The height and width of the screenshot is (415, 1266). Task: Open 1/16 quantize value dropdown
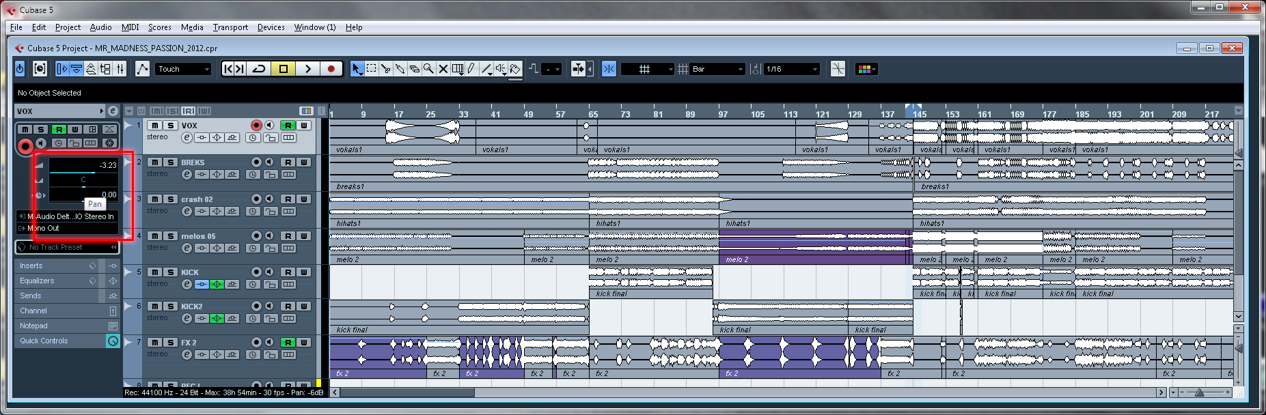tap(792, 69)
